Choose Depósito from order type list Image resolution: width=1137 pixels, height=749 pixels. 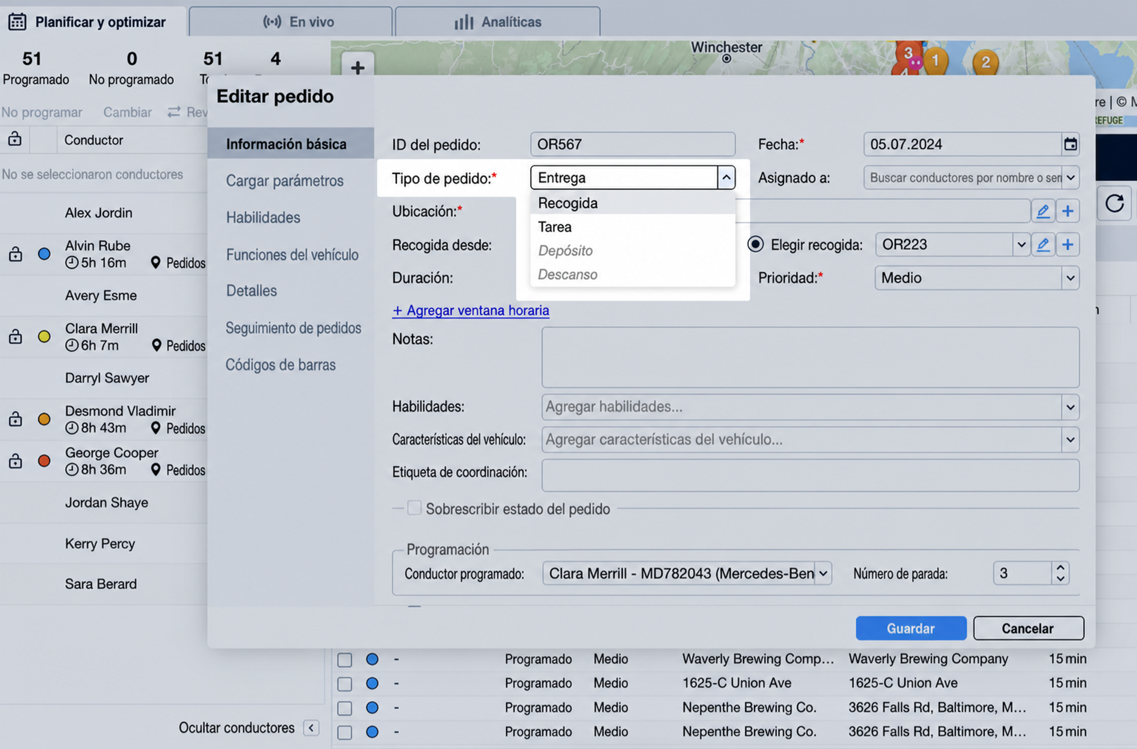click(633, 251)
